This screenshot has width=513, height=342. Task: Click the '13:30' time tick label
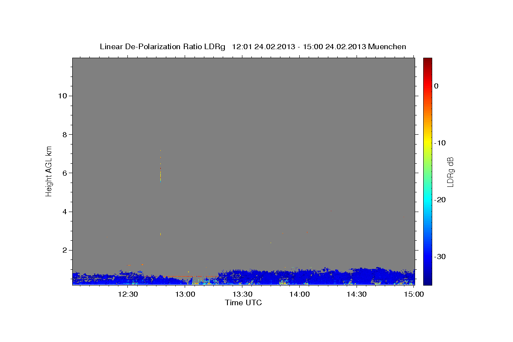(x=242, y=294)
